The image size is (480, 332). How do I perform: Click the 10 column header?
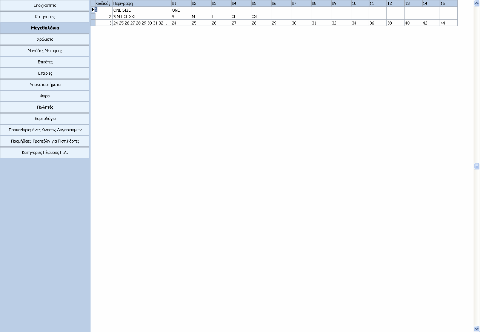tap(360, 3)
